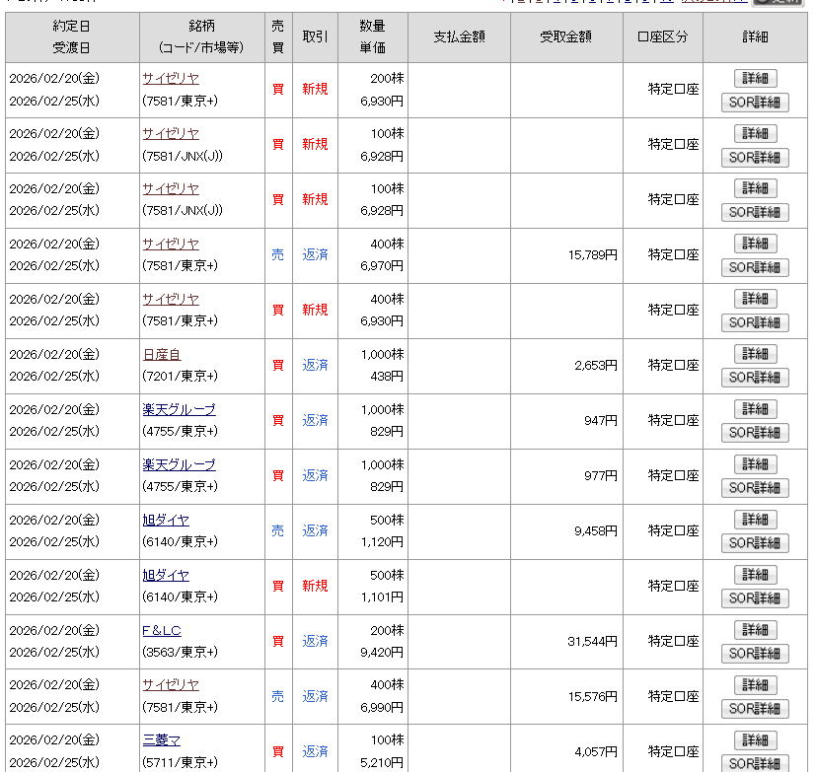This screenshot has height=772, width=816.
Task: Open SOR詳細 for 旭ダイヤ 1,101円 buy row
Action: click(x=755, y=598)
